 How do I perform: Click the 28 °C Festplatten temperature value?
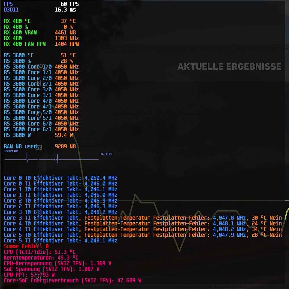click(x=259, y=235)
